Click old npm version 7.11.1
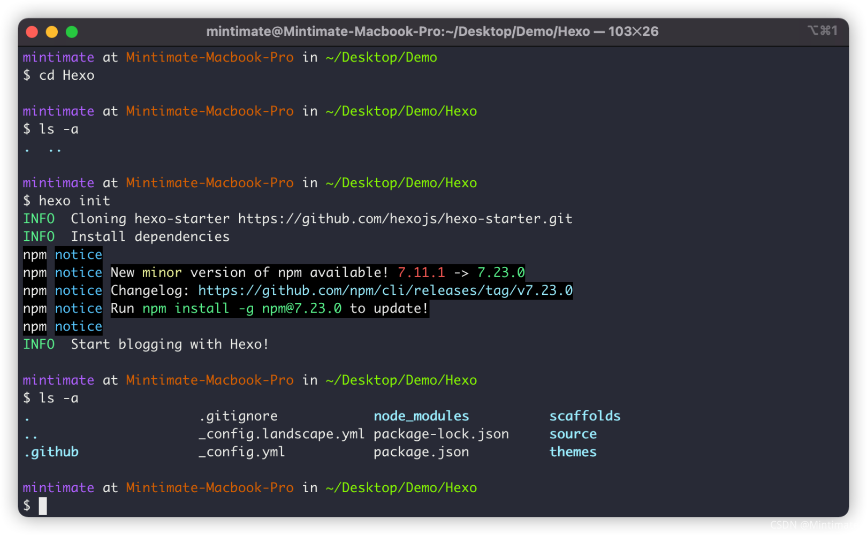The image size is (867, 535). [421, 272]
